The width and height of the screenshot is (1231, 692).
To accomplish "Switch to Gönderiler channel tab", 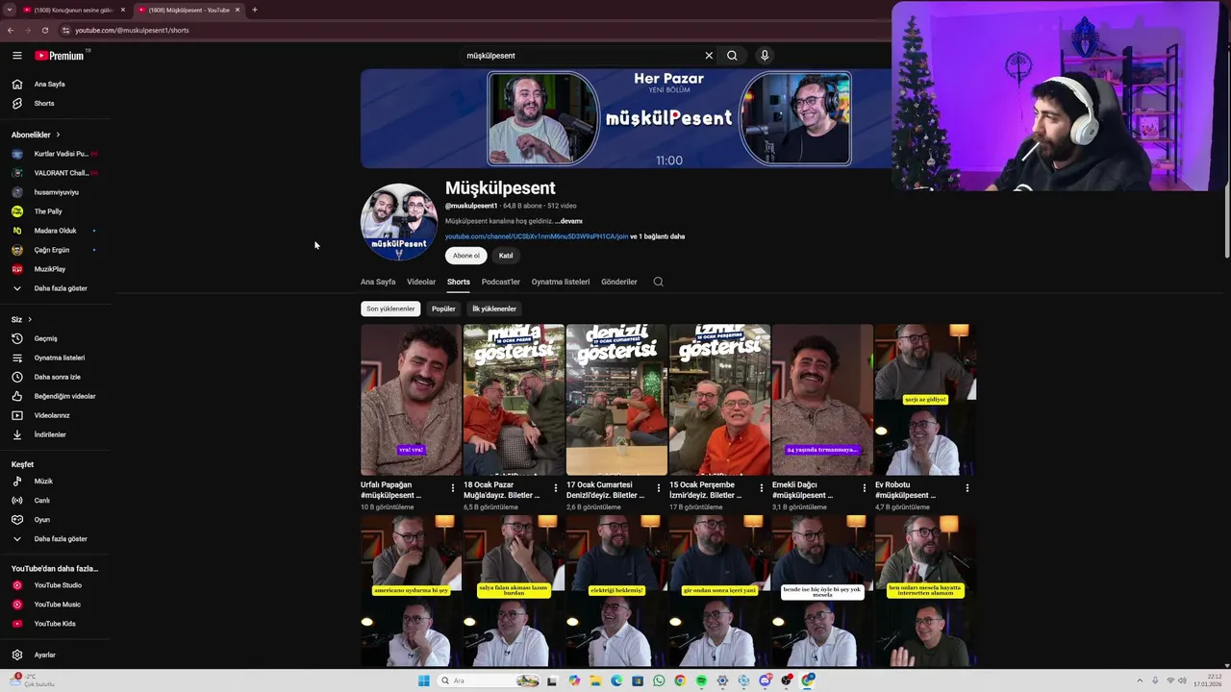I will point(619,282).
